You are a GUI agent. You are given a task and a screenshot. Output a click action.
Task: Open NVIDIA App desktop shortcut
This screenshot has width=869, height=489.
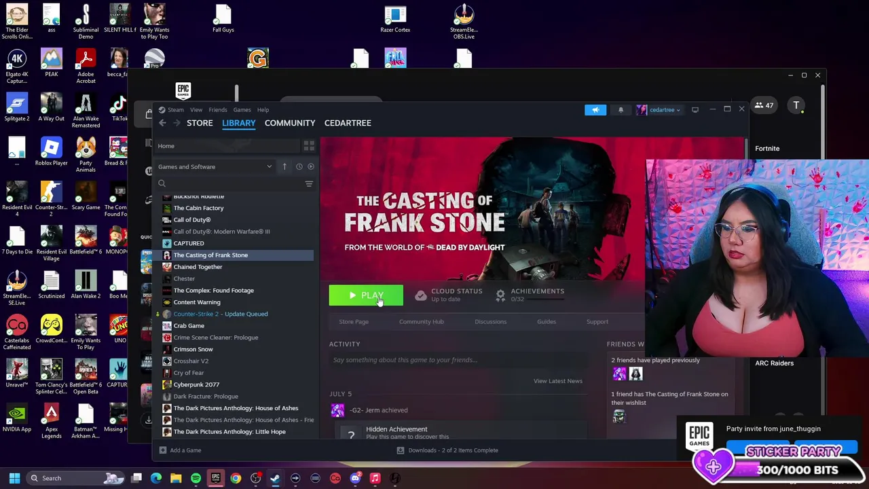17,418
